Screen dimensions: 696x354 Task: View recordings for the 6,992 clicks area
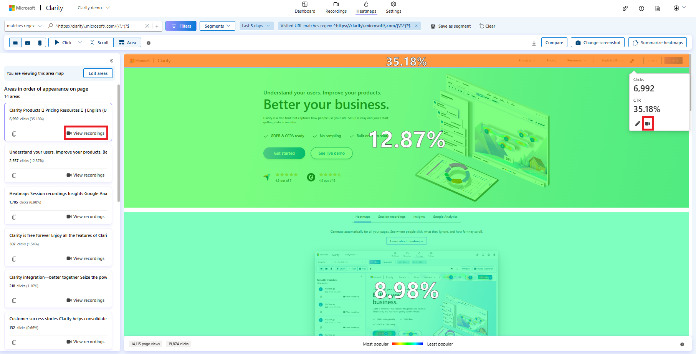[x=86, y=133]
